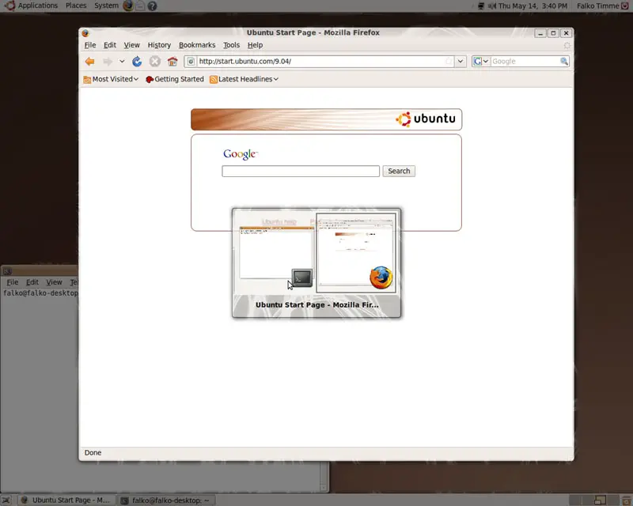Screen dimensions: 633x506
Task: Expand the Most Visited bookmarks folder
Action: click(x=111, y=79)
